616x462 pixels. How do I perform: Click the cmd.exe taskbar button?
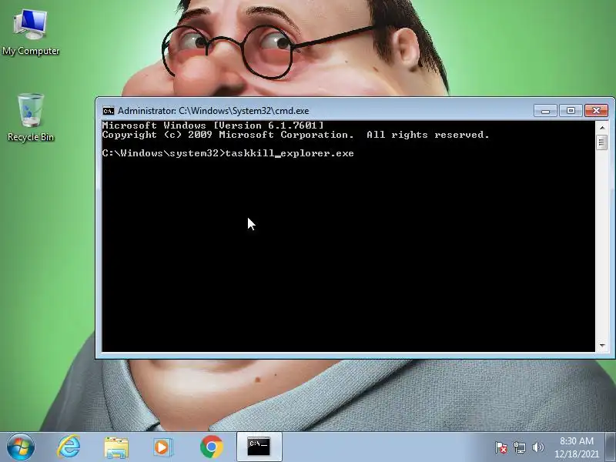pyautogui.click(x=259, y=447)
